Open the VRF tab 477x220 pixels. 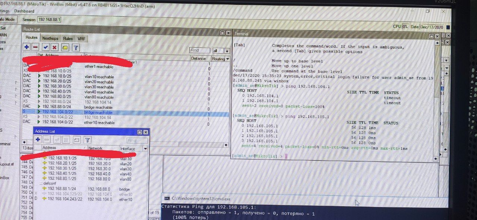tap(81, 38)
